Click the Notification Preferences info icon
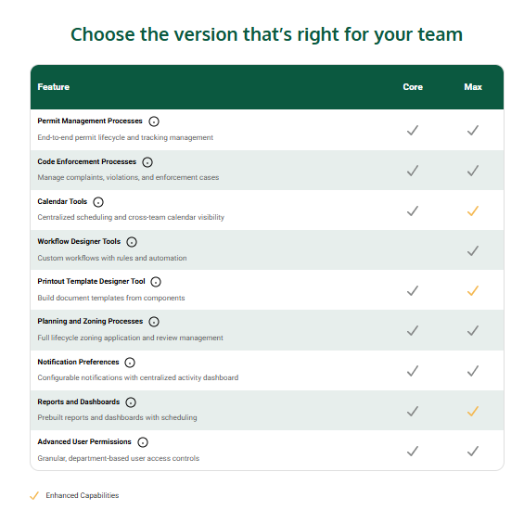Image resolution: width=524 pixels, height=510 pixels. click(x=130, y=363)
